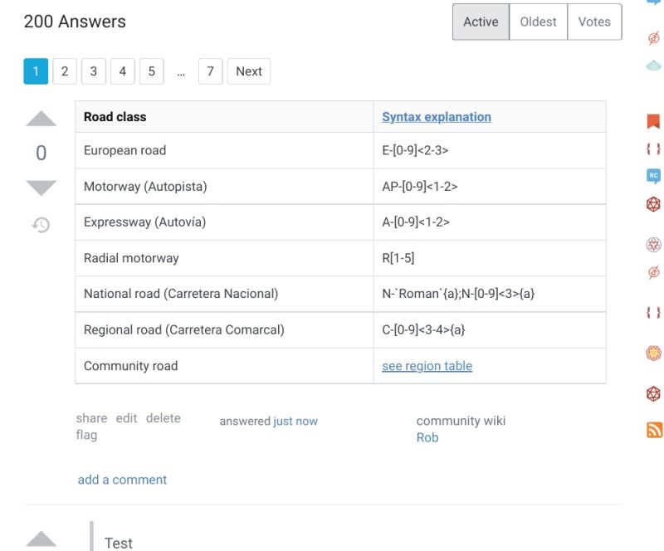Viewport: 664px width, 551px height.
Task: Click Next in the pagination bar
Action: (x=248, y=71)
